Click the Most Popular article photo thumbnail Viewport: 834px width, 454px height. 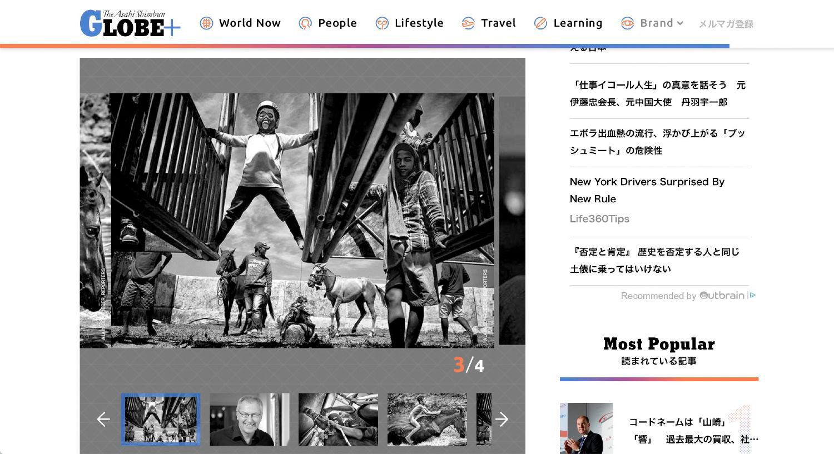[586, 428]
